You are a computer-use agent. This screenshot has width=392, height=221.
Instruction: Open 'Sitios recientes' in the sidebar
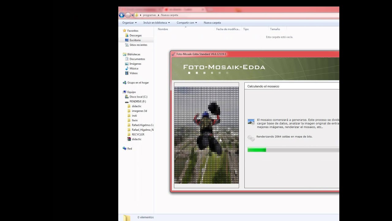[x=138, y=45]
